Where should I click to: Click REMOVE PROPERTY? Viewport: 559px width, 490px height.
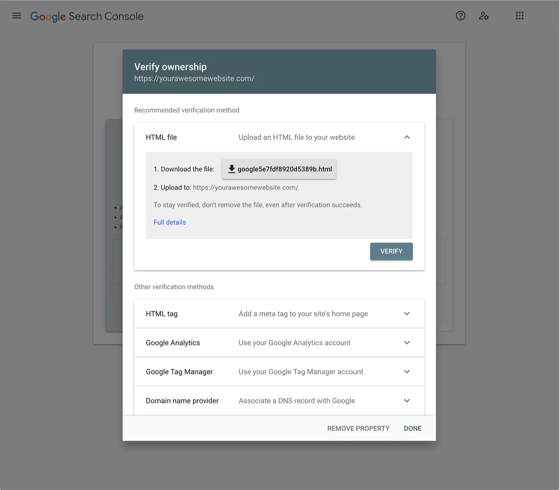click(358, 428)
